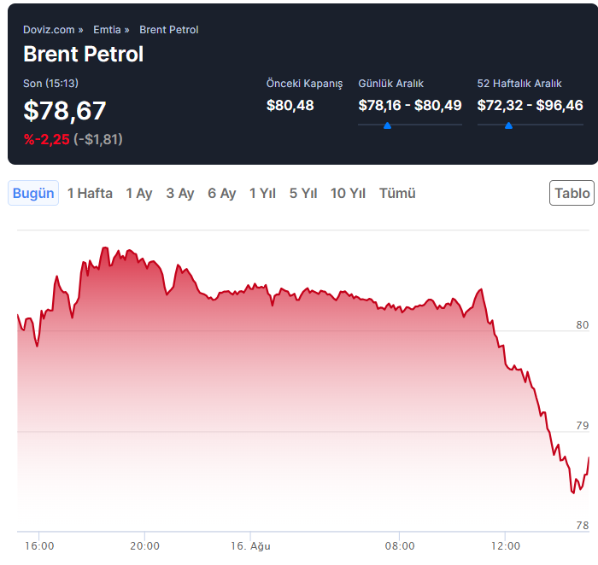
Task: Show the 1 Ay chart range
Action: point(139,193)
